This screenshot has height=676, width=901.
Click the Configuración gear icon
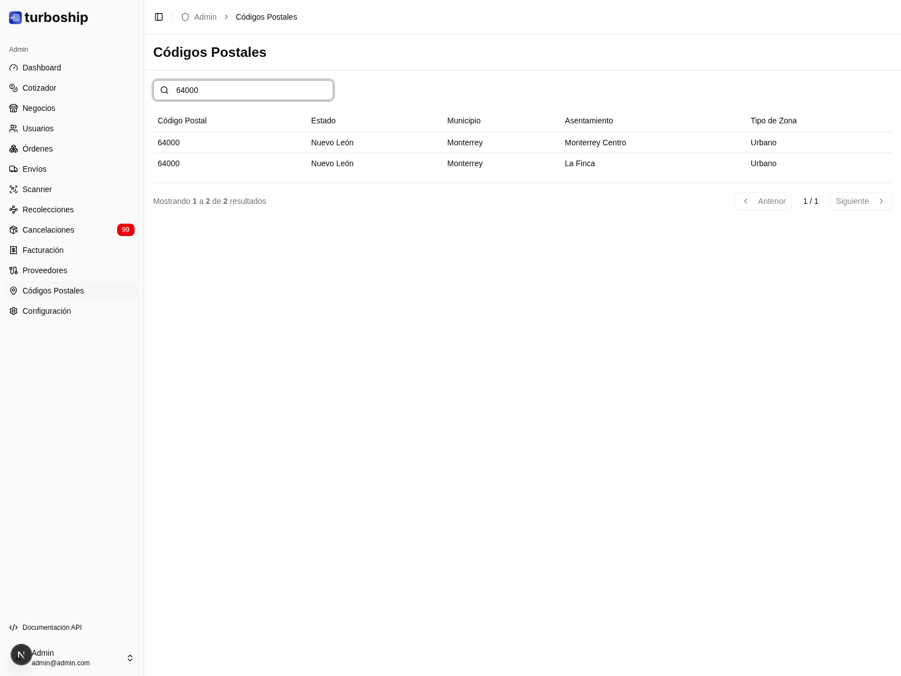pos(14,311)
